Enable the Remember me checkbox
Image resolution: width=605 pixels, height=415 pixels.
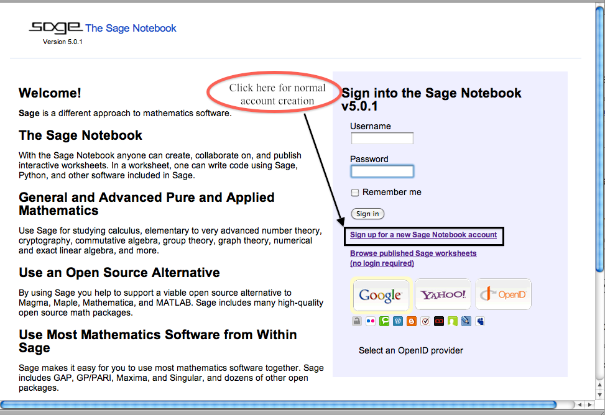pyautogui.click(x=355, y=193)
